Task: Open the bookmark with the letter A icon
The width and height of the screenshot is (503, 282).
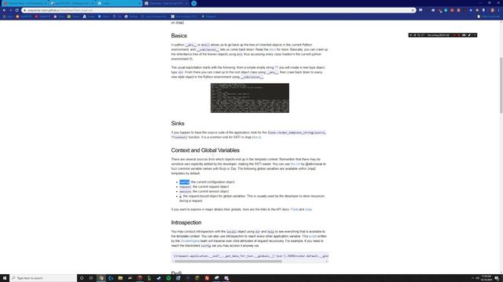Action: pyautogui.click(x=89, y=16)
